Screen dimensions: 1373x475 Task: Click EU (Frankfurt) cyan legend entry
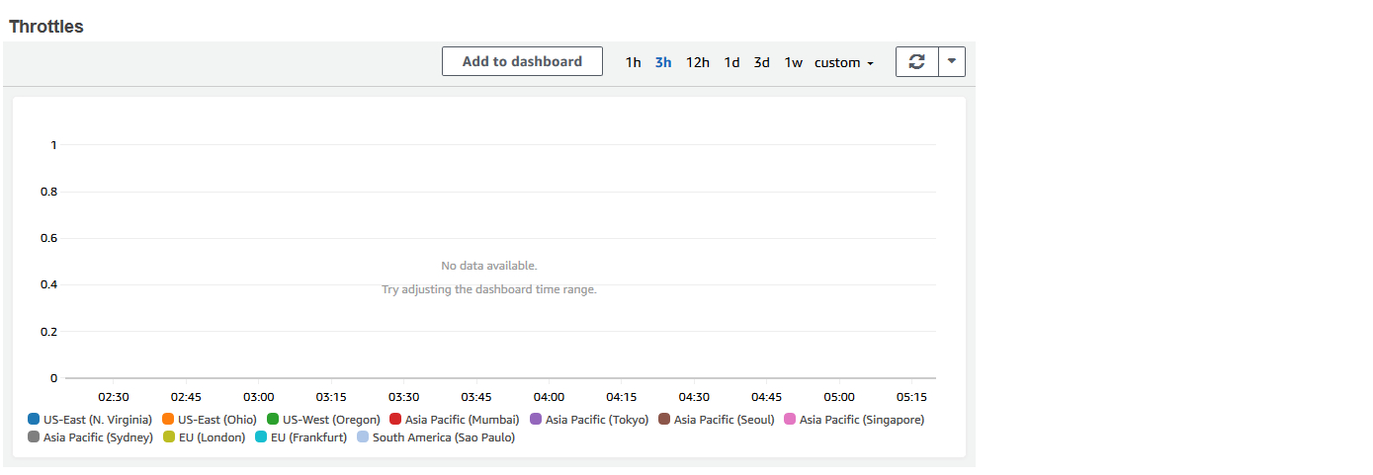(x=300, y=437)
